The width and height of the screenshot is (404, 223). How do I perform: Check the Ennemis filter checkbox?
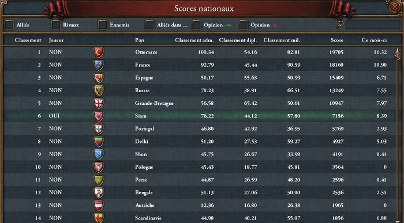103,25
